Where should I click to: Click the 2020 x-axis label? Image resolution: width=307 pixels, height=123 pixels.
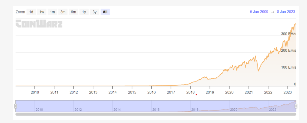pos(229,92)
